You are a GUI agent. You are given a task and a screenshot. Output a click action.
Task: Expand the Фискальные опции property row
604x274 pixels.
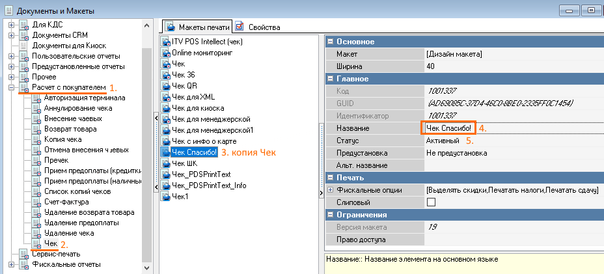331,190
